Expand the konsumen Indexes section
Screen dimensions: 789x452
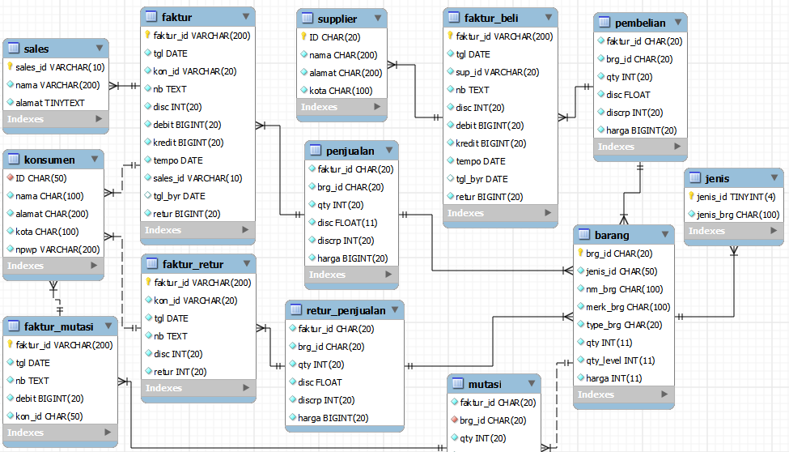[x=92, y=266]
